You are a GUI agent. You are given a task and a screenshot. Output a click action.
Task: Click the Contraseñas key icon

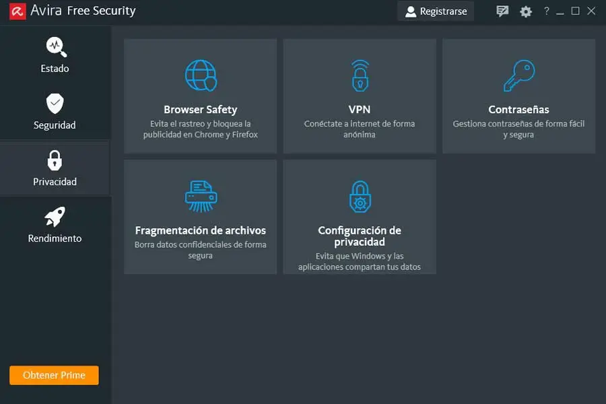click(518, 75)
